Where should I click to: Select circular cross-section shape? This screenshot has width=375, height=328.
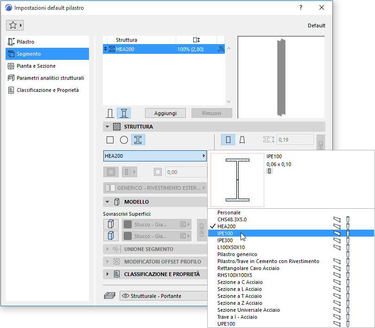(124, 140)
